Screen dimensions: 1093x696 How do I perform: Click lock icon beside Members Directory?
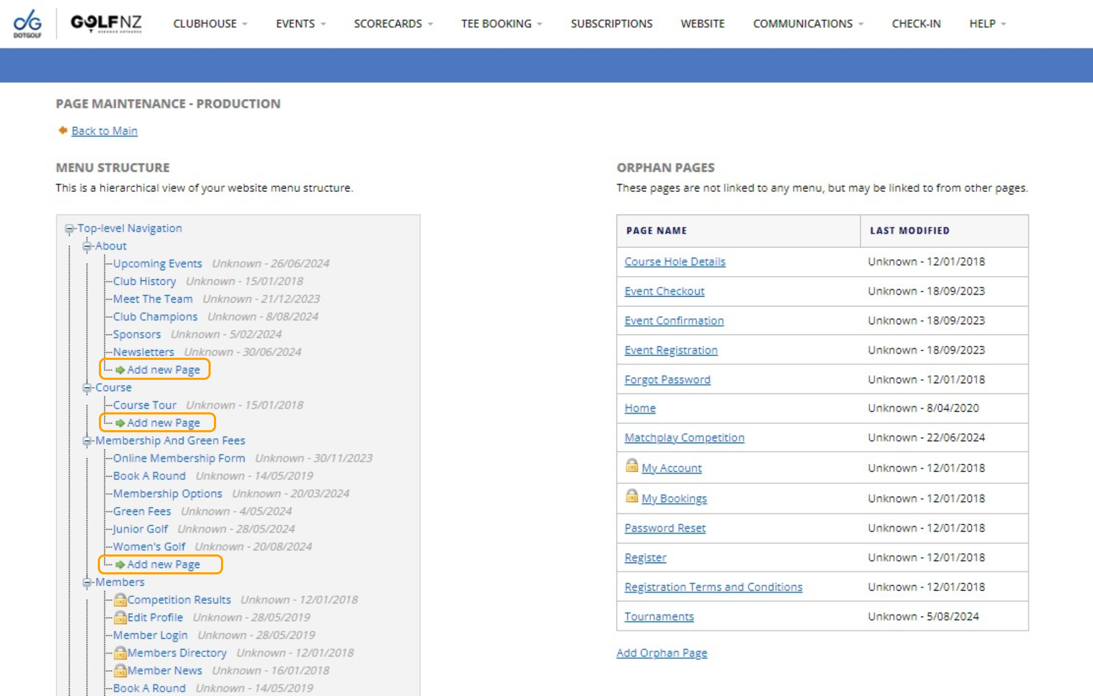tap(120, 653)
